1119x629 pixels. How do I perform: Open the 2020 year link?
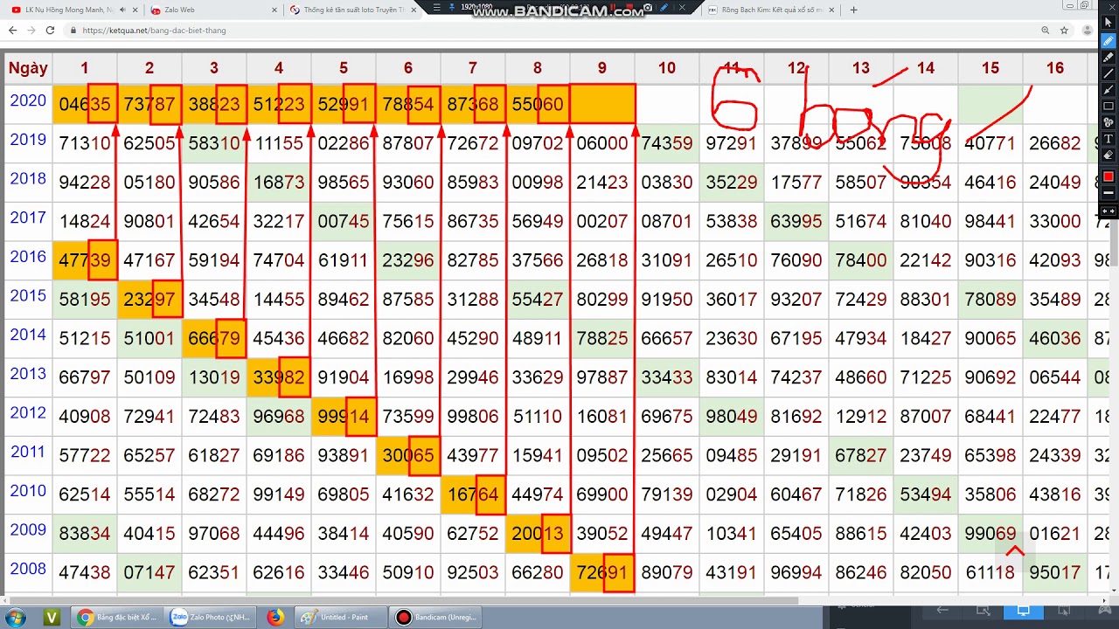click(28, 100)
